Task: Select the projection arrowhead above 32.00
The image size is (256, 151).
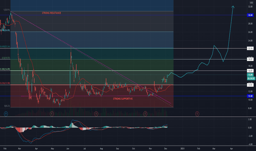Action: tap(233, 7)
